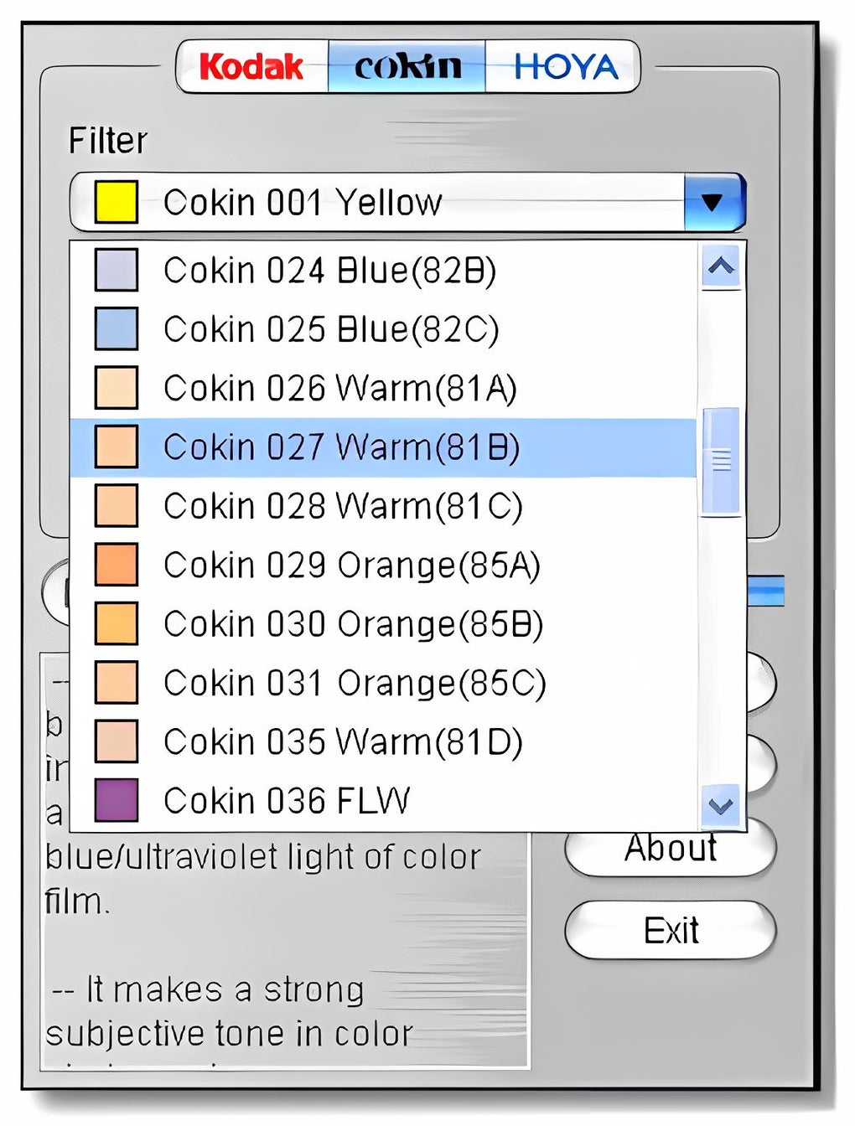The width and height of the screenshot is (855, 1126).
Task: Select the Cokin 028 Warm(81C) filter
Action: pos(344,505)
